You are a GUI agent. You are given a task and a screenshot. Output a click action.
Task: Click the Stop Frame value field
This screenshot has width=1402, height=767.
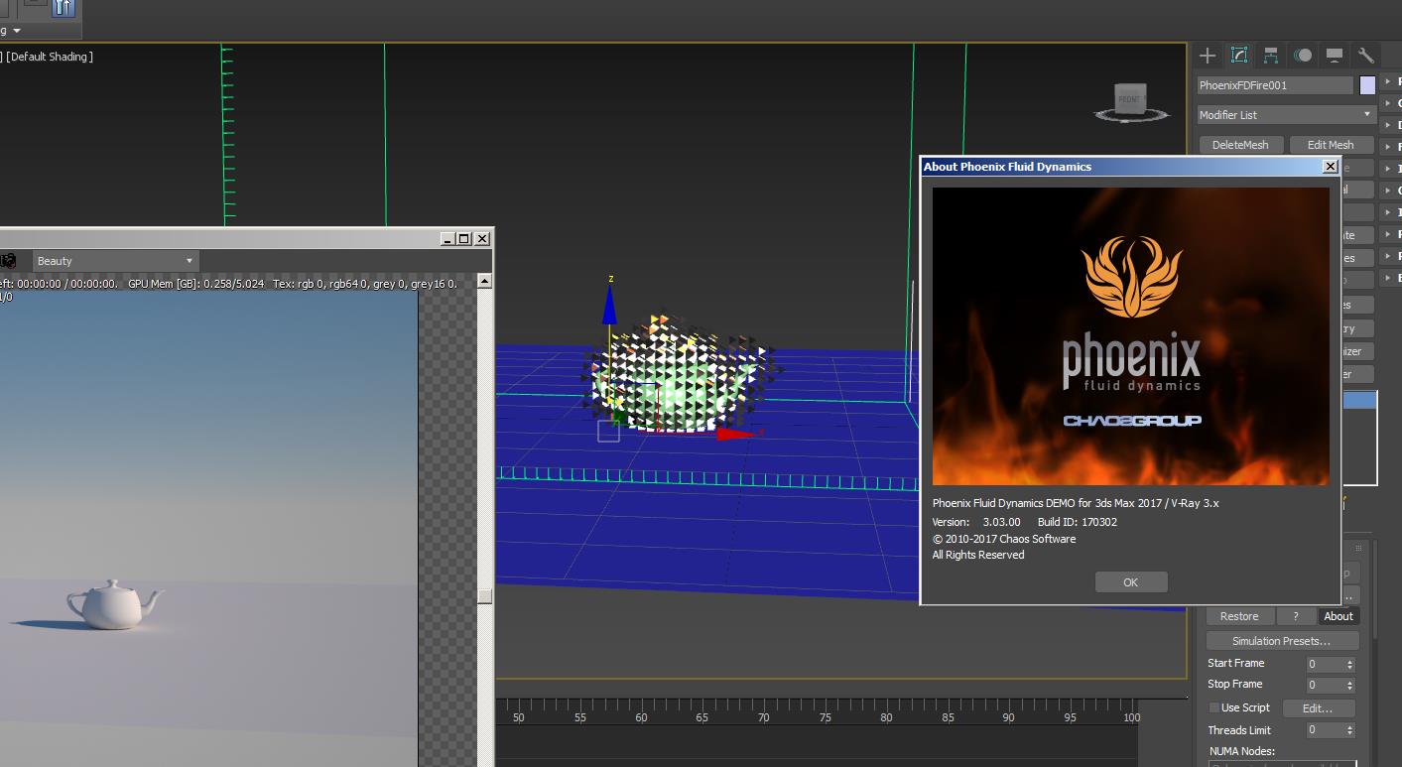(1324, 685)
